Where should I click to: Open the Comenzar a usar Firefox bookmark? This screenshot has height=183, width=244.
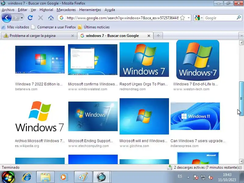pyautogui.click(x=53, y=27)
